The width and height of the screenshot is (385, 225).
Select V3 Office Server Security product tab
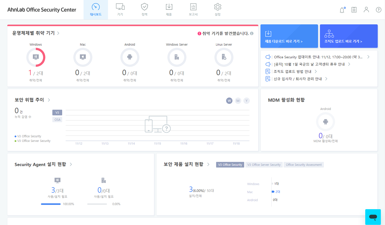coord(264,165)
